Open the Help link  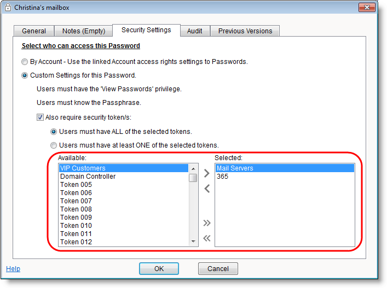coord(13,269)
